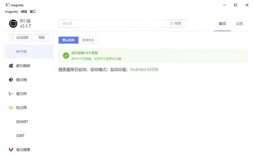Viewport: 253px width, 156px height.
Task: Click the 吃力网 source label
Action: click(21, 108)
